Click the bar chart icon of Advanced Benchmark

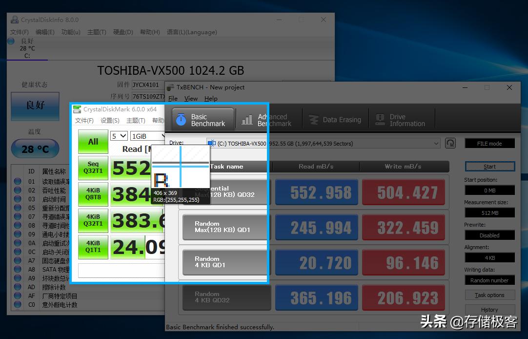click(x=247, y=120)
